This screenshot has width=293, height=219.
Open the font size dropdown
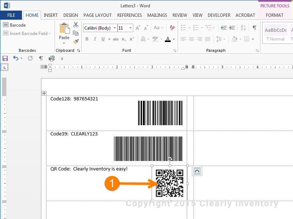pyautogui.click(x=130, y=28)
